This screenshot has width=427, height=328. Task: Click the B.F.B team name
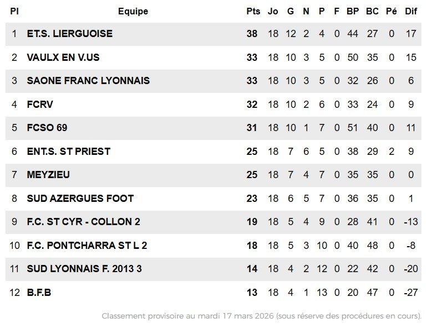pos(39,293)
